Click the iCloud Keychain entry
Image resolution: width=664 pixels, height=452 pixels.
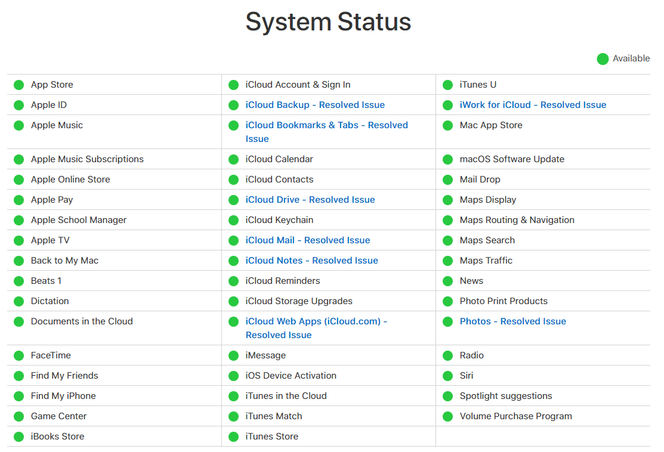(x=279, y=220)
